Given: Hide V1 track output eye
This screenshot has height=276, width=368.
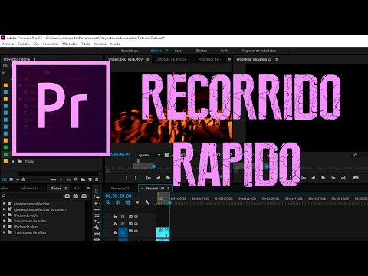Looking at the screenshot, I should click(x=136, y=231).
